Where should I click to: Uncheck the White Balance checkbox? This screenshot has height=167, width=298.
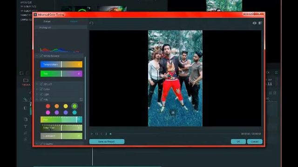pyautogui.click(x=41, y=56)
